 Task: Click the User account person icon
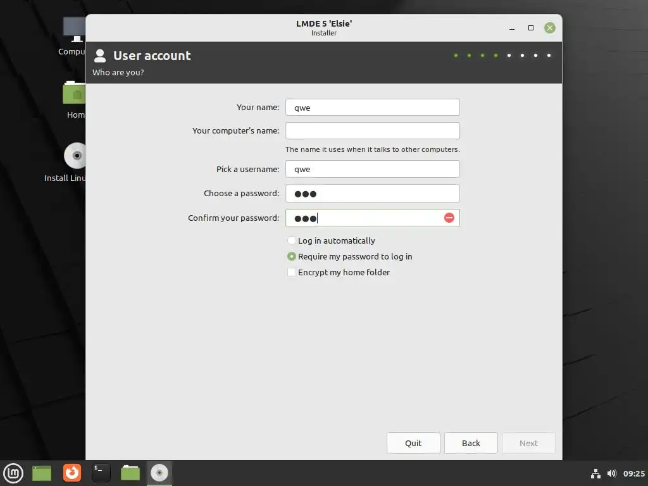99,56
